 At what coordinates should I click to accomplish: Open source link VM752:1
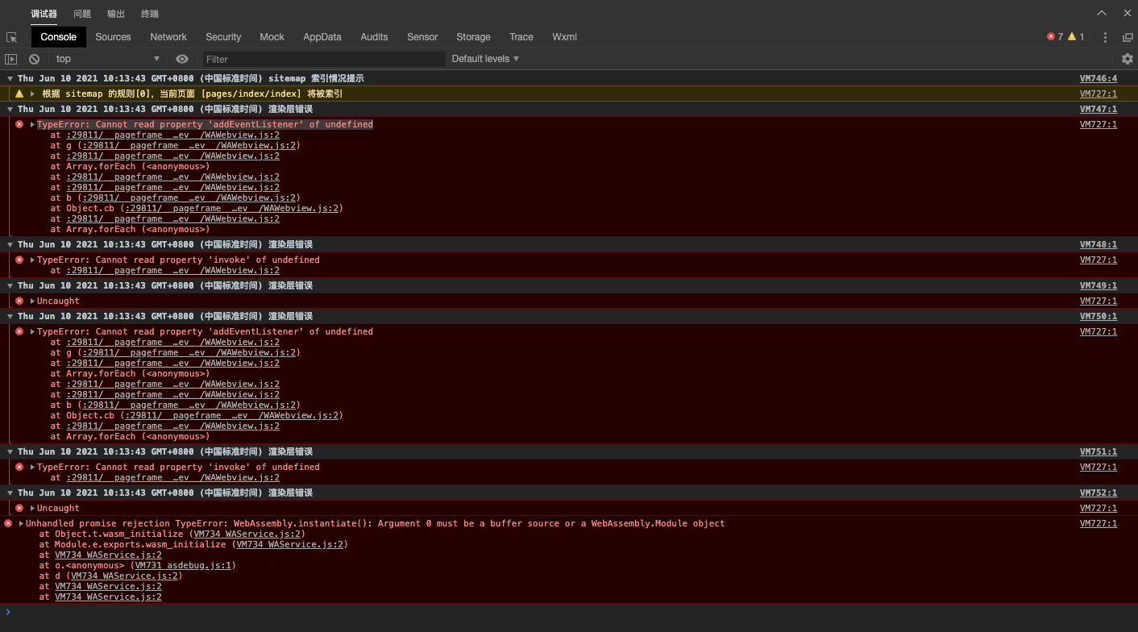pyautogui.click(x=1099, y=493)
